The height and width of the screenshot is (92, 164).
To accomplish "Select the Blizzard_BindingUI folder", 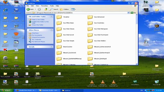I will pyautogui.click(x=97, y=59).
